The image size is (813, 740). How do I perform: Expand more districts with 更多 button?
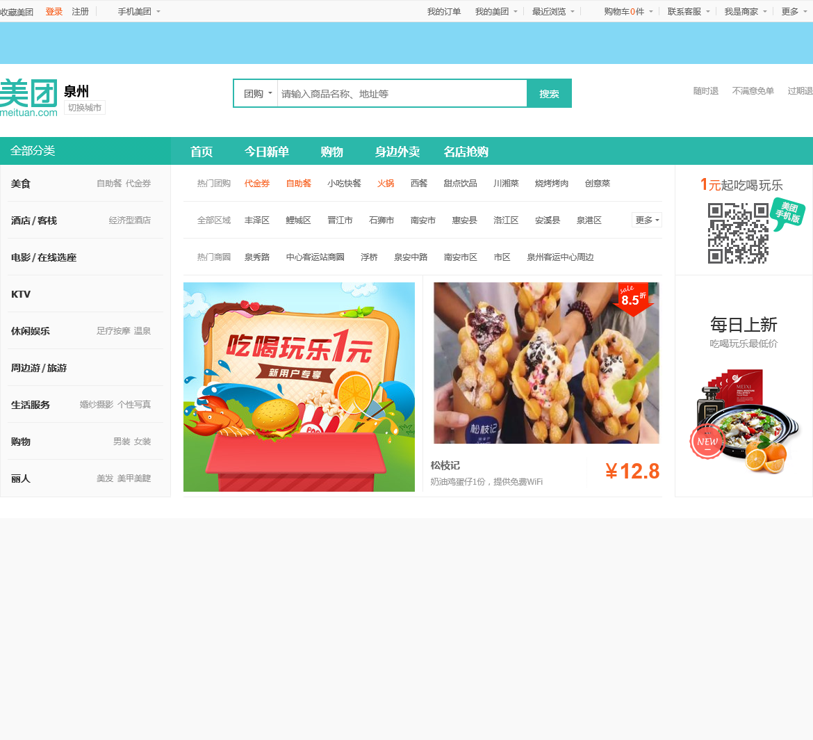pyautogui.click(x=646, y=220)
